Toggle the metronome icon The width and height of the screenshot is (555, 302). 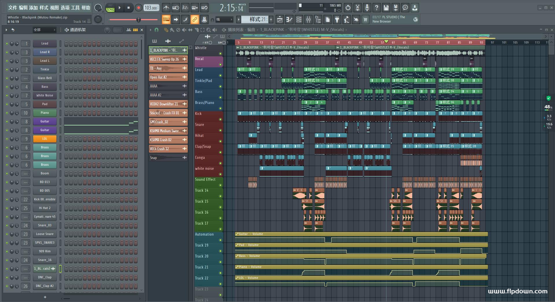(x=166, y=8)
